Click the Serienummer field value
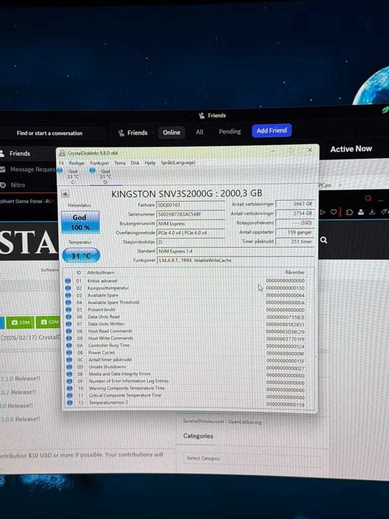389x519 pixels. (190, 214)
